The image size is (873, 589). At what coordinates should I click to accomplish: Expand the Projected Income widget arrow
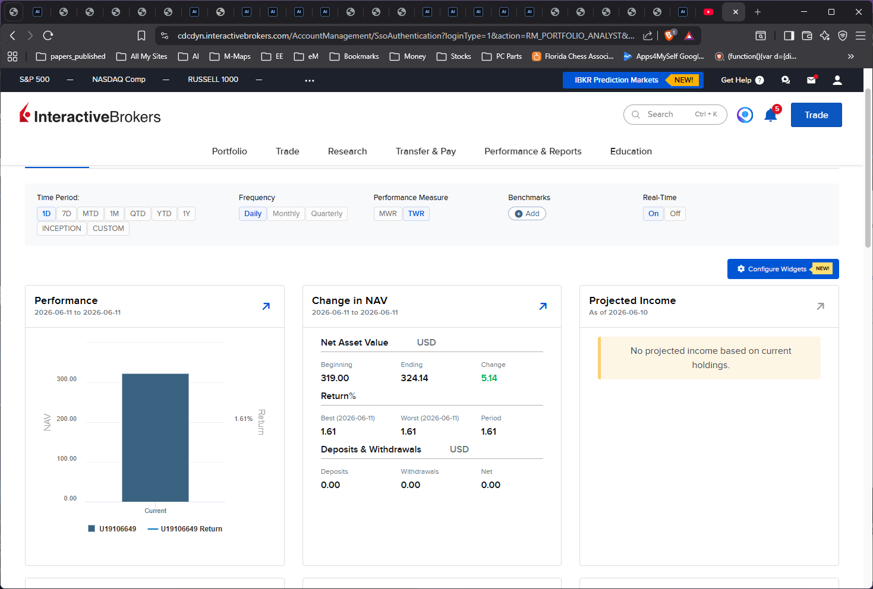coord(820,306)
